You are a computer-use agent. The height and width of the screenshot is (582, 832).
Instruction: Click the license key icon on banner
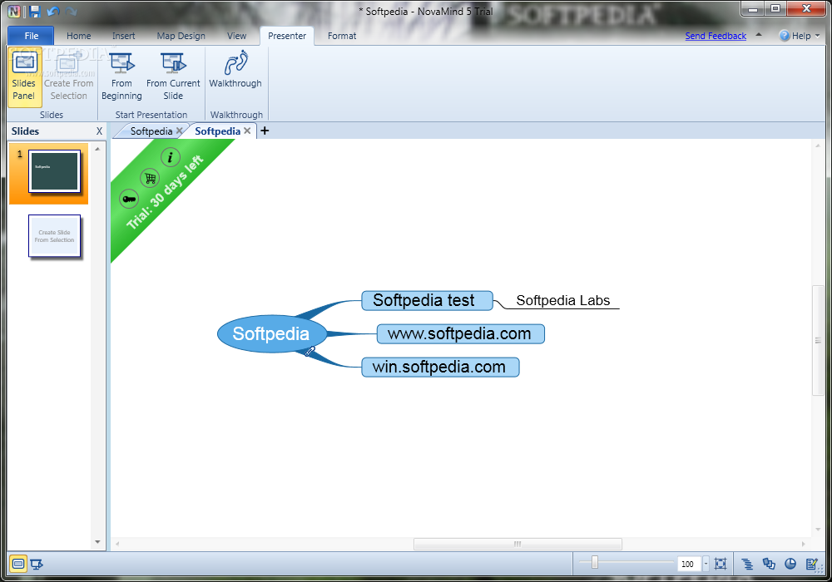click(x=129, y=200)
